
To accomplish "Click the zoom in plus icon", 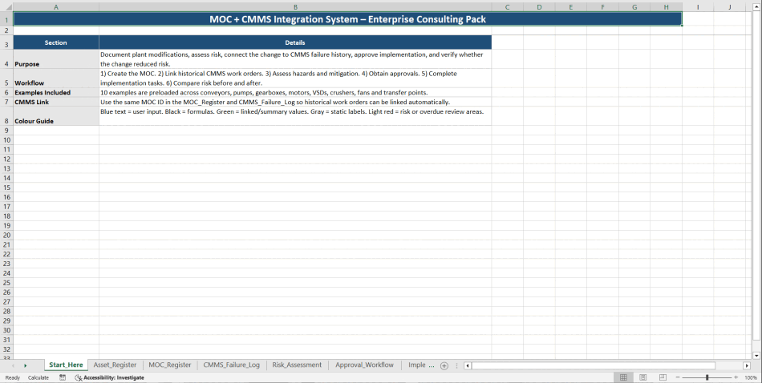I will point(736,377).
